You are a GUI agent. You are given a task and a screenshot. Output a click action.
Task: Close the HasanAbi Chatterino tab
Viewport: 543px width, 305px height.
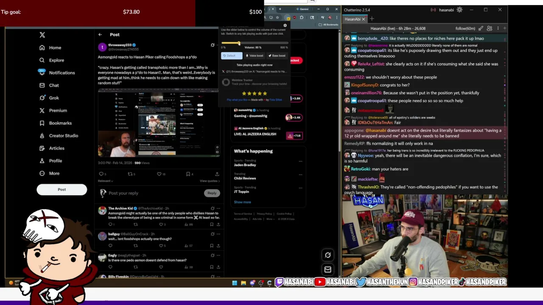[364, 19]
